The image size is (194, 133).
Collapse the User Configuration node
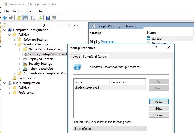pyautogui.click(x=5, y=83)
